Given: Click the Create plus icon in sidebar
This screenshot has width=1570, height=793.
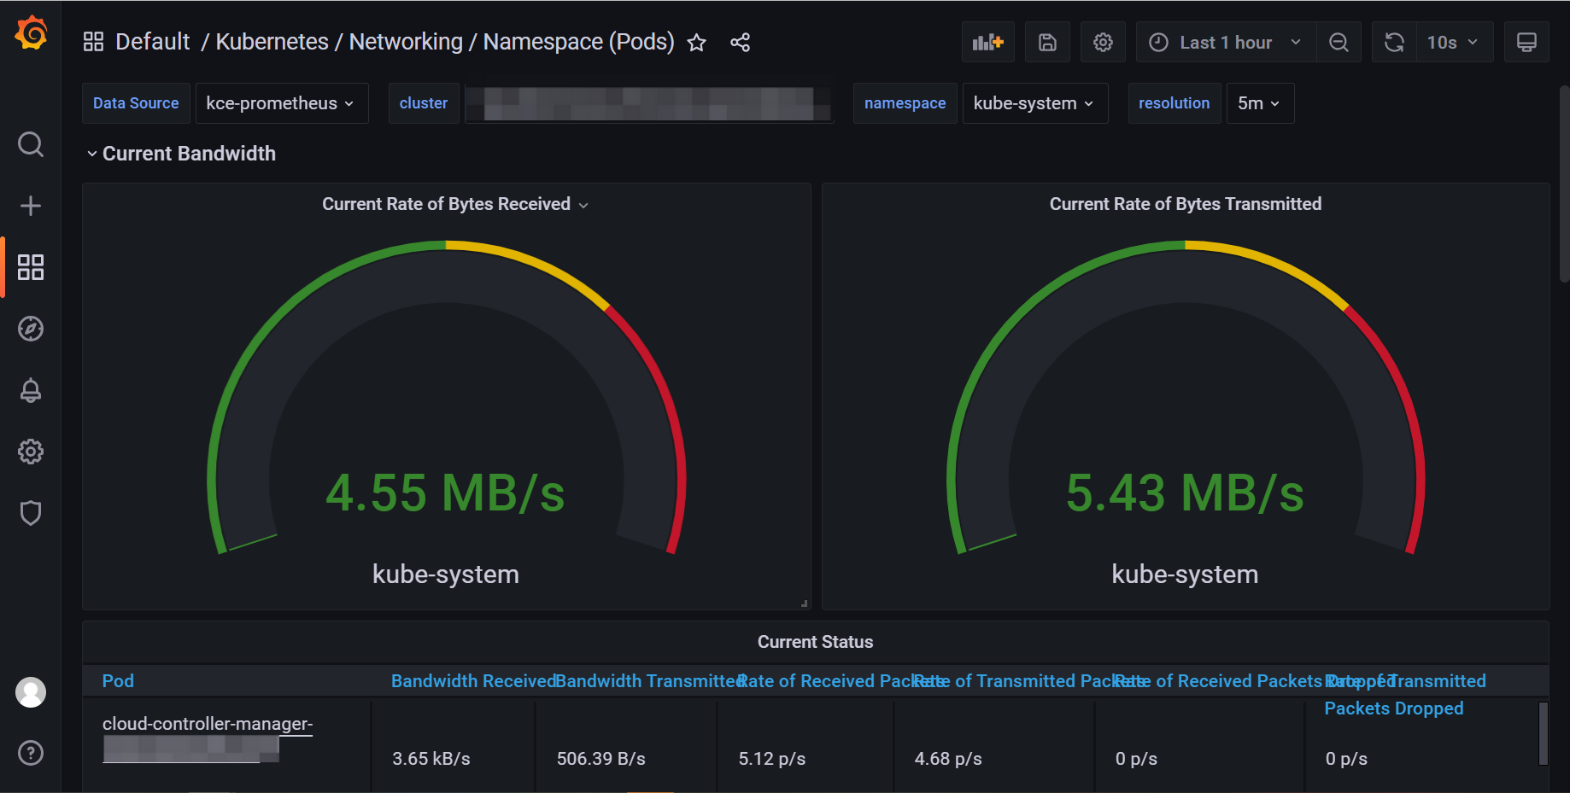Looking at the screenshot, I should coord(31,206).
